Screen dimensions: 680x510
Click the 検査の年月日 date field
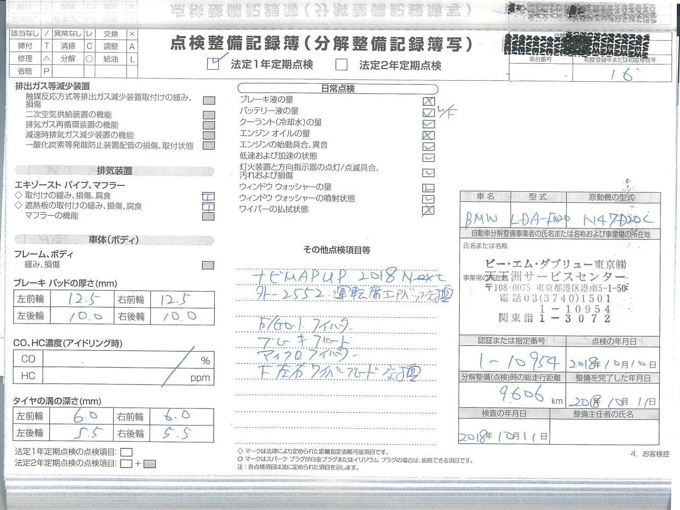point(505,432)
